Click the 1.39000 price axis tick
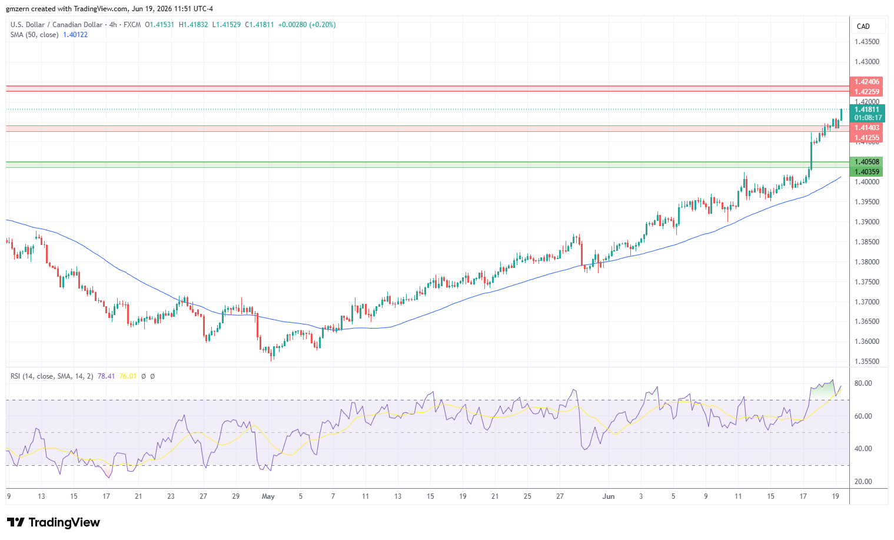This screenshot has width=894, height=540. pos(867,222)
